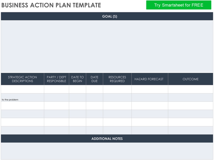Screen dimensions: 214x160
Task: Select the Hazard Forecast column header
Action: (x=150, y=79)
